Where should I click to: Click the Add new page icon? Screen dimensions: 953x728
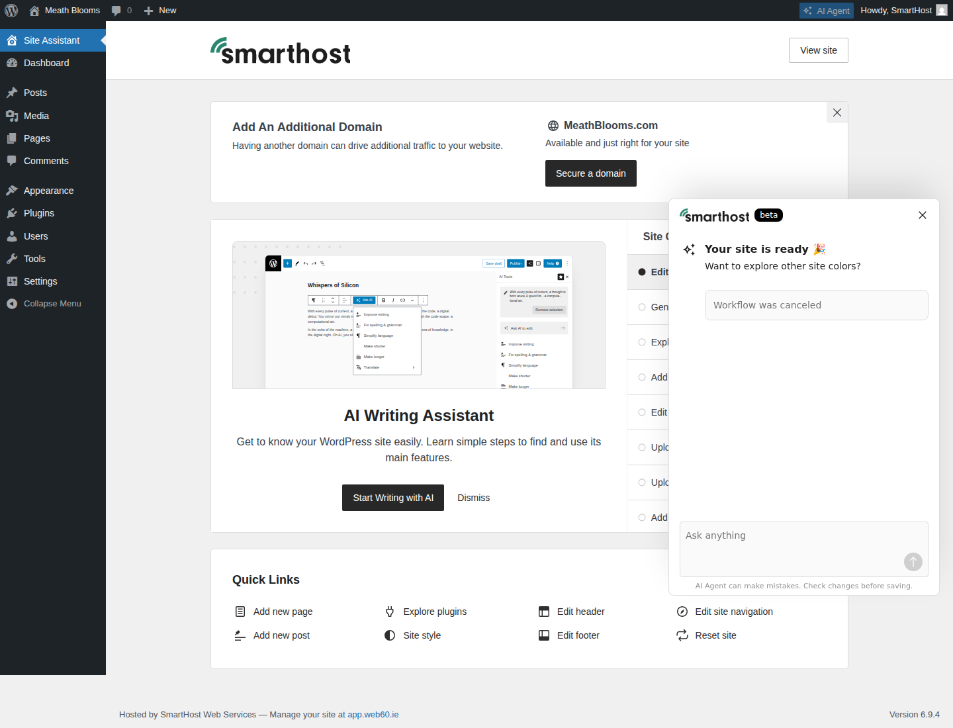click(240, 612)
